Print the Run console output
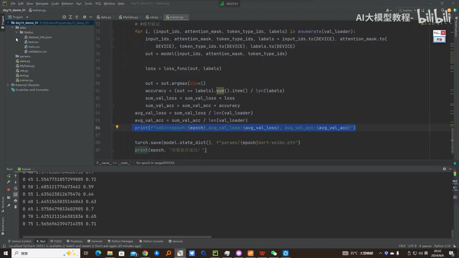Screen dimensions: 459x258 15,201
